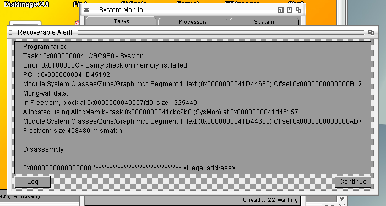Image resolution: width=386 pixels, height=206 pixels.
Task: Open the Log from the alert dialog
Action: tap(32, 182)
